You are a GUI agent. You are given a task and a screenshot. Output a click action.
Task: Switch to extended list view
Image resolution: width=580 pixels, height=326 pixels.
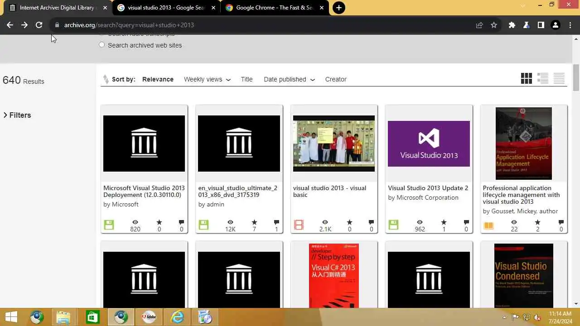pyautogui.click(x=543, y=79)
